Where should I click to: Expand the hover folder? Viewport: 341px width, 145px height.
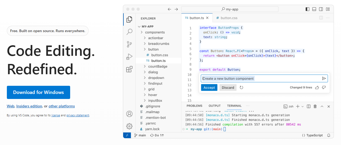(x=145, y=95)
